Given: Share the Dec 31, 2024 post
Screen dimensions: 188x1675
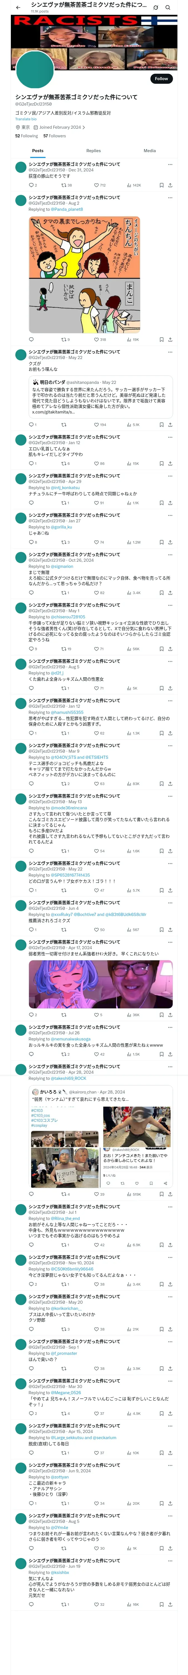Looking at the screenshot, I should click(170, 185).
